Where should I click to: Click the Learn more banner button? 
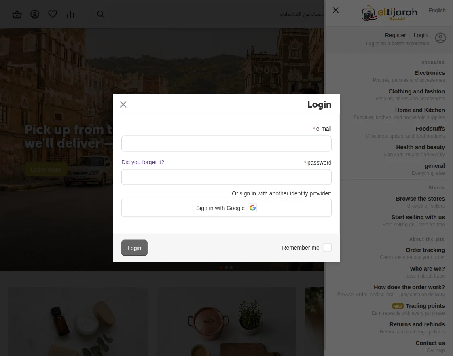46,170
